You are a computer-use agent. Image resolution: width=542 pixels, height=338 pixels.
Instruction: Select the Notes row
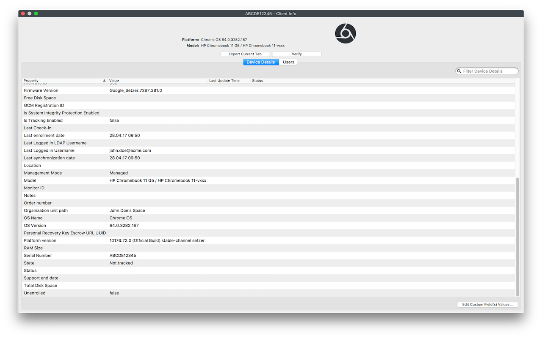[268, 196]
